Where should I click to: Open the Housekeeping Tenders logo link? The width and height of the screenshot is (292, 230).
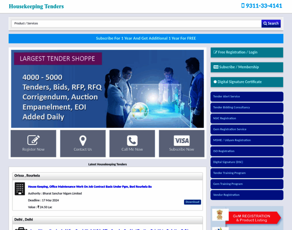[36, 6]
